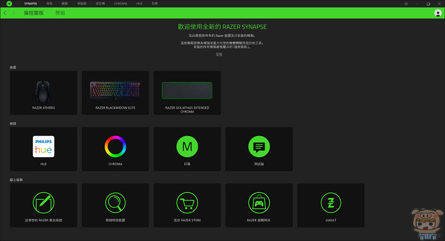The image size is (445, 241).
Task: Select the SYNAPSE menu tab
Action: pyautogui.click(x=31, y=4)
